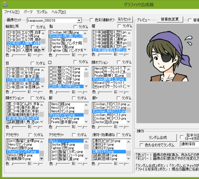Select [Witch1]帽子.png in アクセサリ list
This screenshot has width=199, height=179.
coord(23,155)
